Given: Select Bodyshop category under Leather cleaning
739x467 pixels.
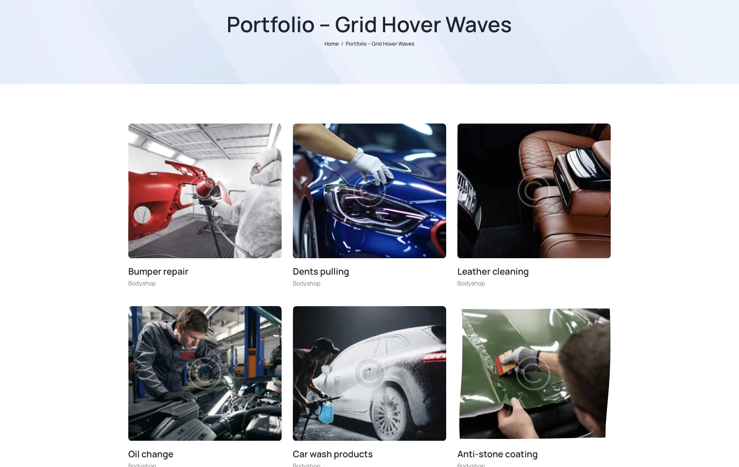Looking at the screenshot, I should pos(471,284).
